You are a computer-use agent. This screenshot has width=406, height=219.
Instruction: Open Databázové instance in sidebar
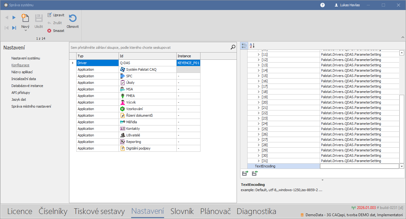point(27,86)
